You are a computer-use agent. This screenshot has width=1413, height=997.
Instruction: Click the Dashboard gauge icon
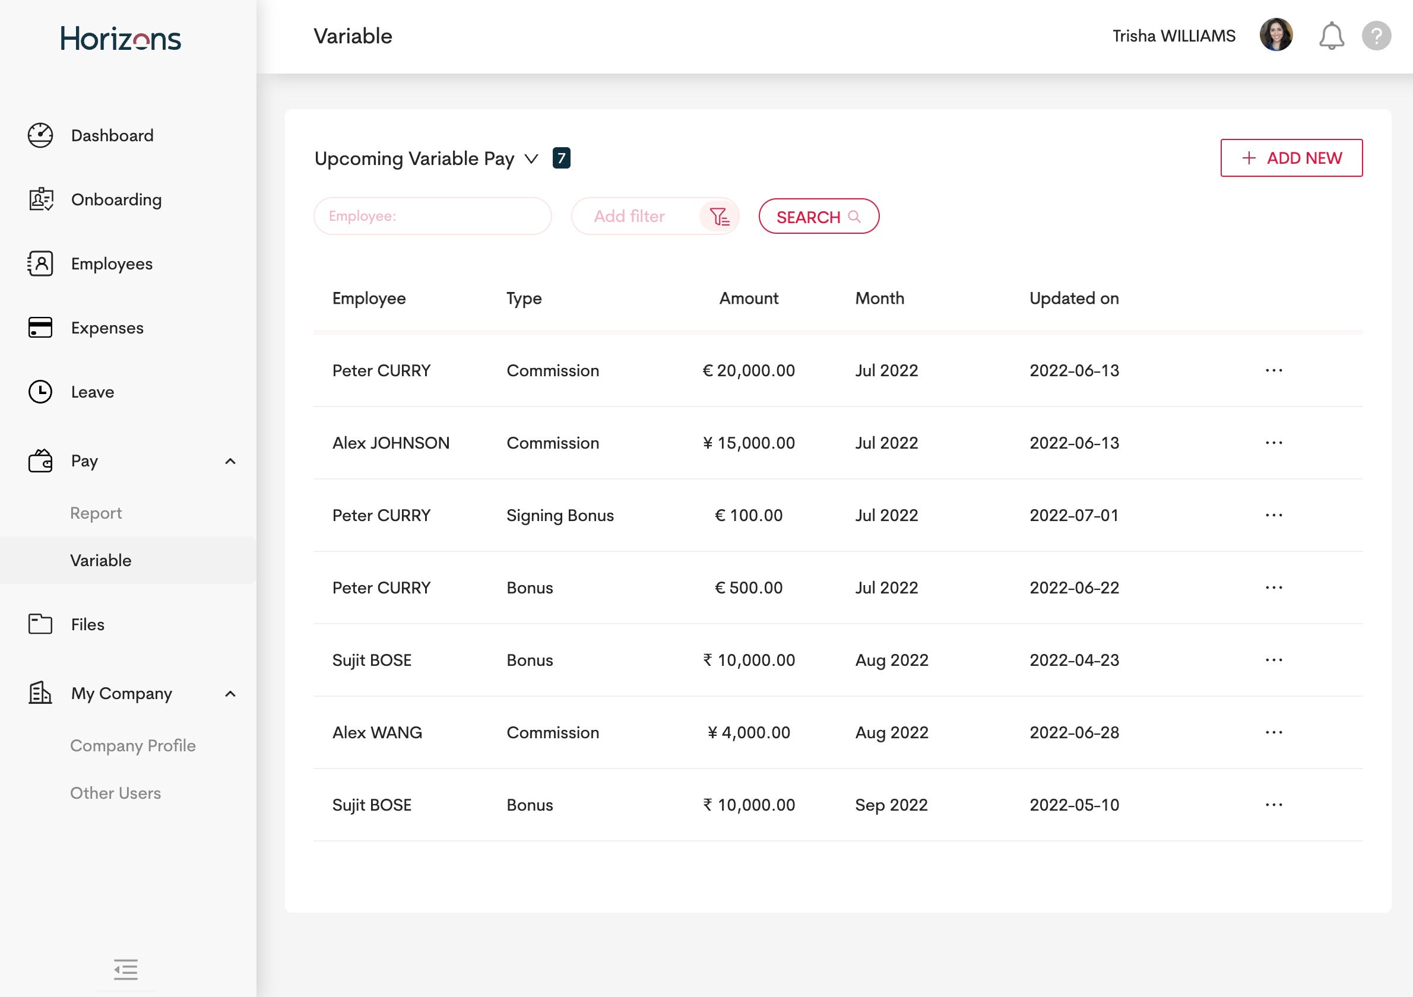pos(40,135)
